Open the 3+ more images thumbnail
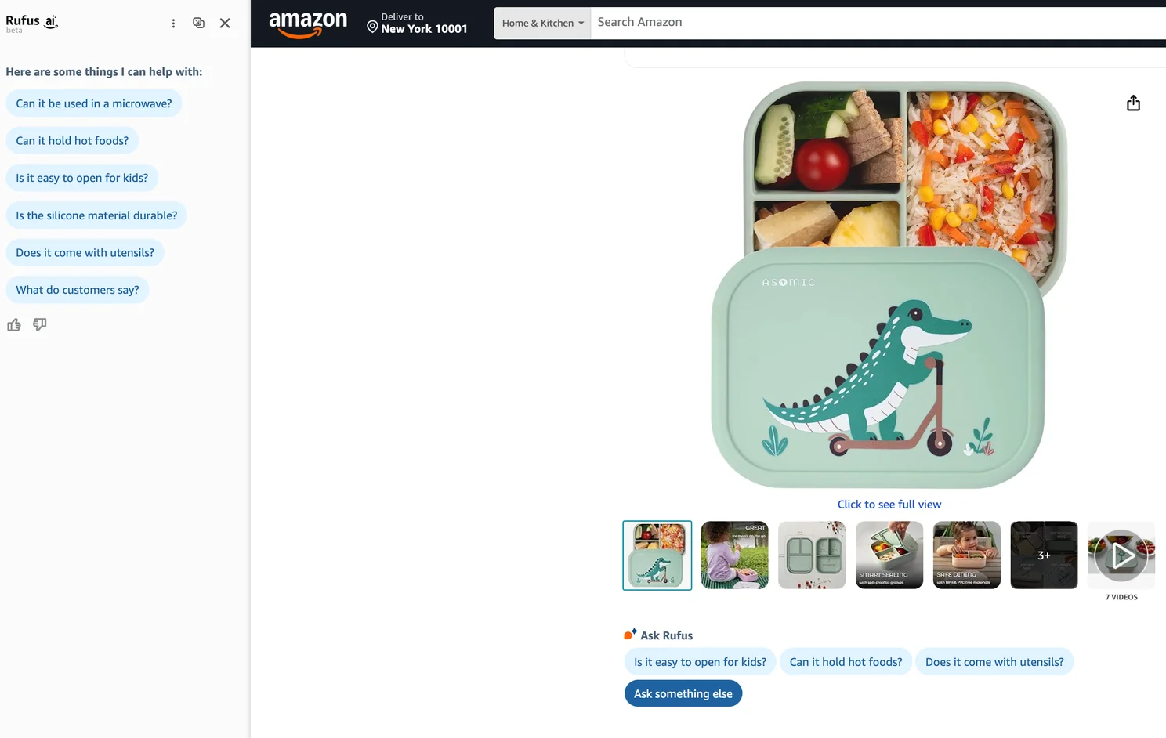Screen dimensions: 1166x738 click(x=1044, y=555)
